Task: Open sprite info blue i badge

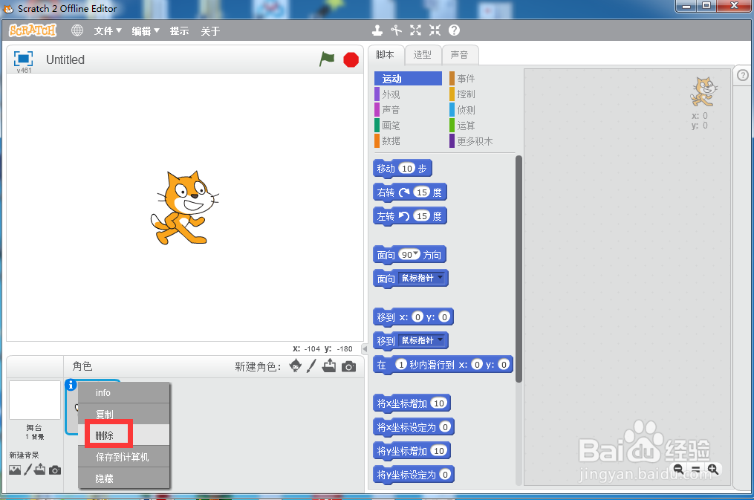Action: pyautogui.click(x=71, y=385)
